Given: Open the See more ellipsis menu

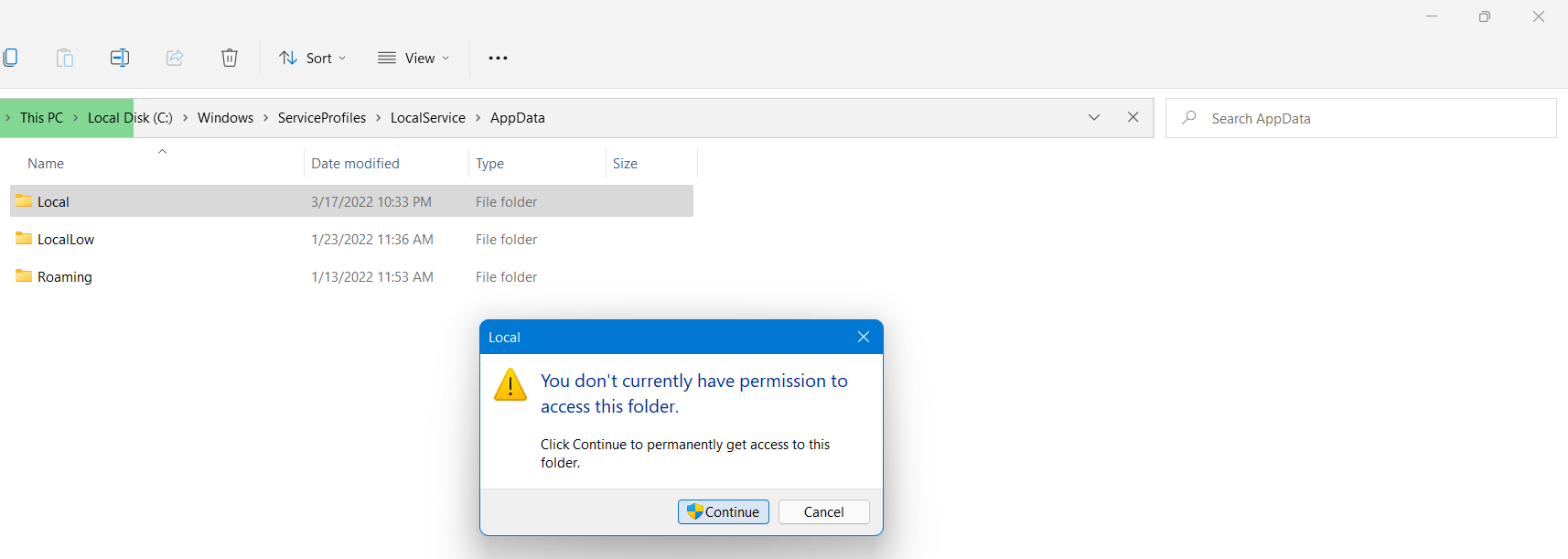Looking at the screenshot, I should 498,58.
